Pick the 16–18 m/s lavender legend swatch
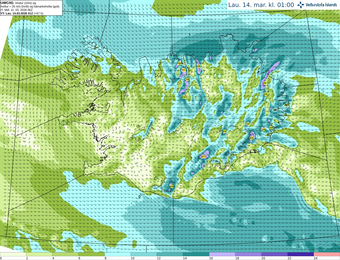The height and width of the screenshot is (260, 340). (x=222, y=254)
